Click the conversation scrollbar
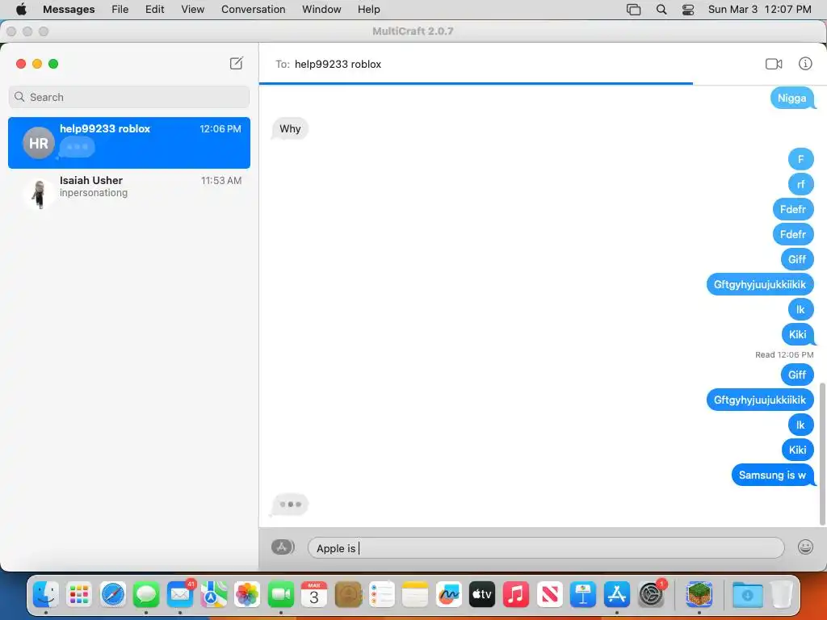The image size is (827, 620). point(821,454)
